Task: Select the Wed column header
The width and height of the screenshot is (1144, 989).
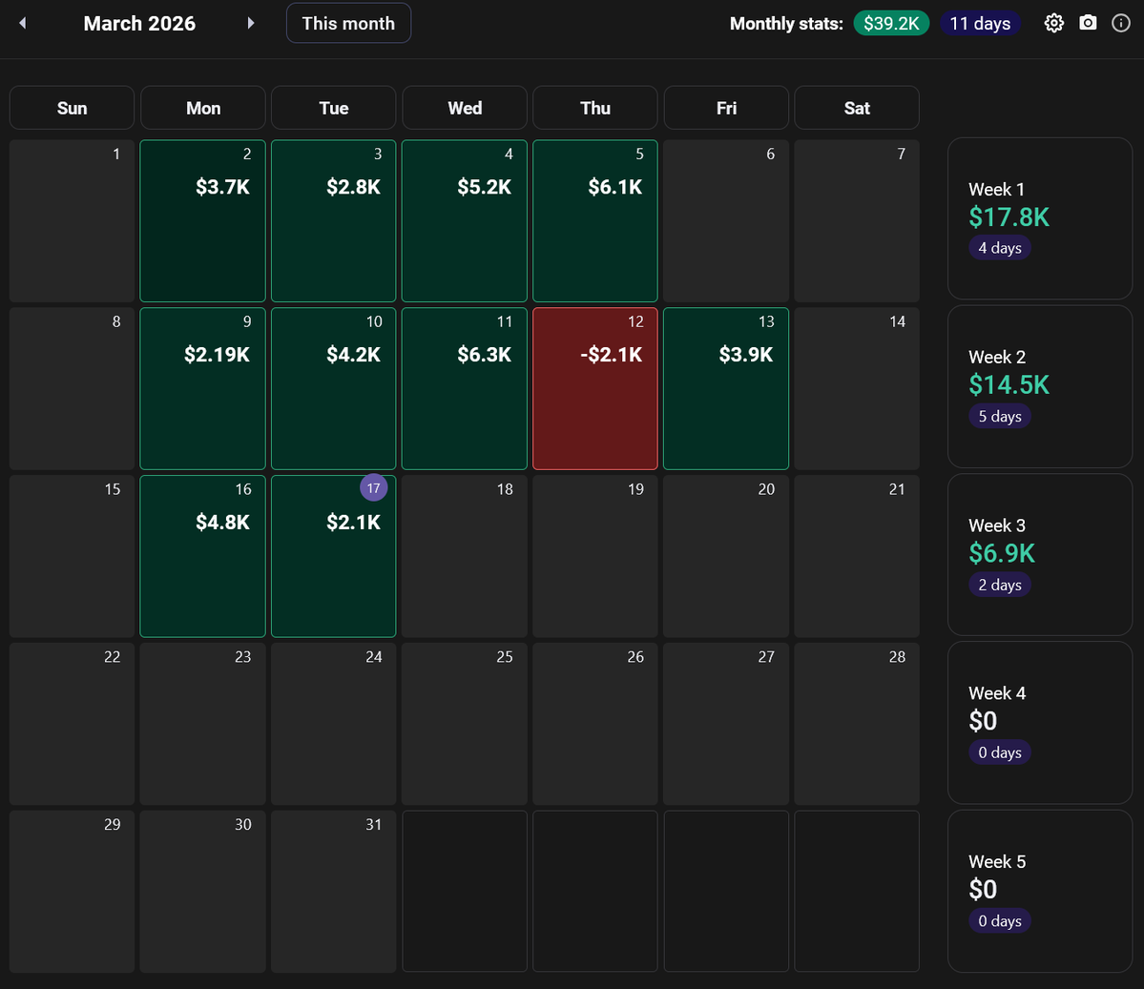Action: point(464,108)
